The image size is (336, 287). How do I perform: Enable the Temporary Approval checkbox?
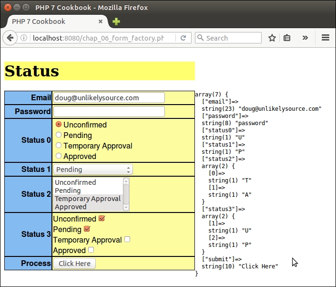(127, 240)
